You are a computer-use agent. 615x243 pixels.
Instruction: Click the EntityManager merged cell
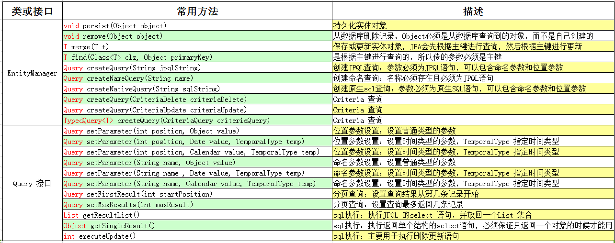click(32, 73)
